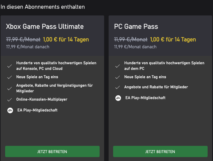
Task: Click the 'In diesen Abonnements enthalten' heading
Action: pos(43,7)
